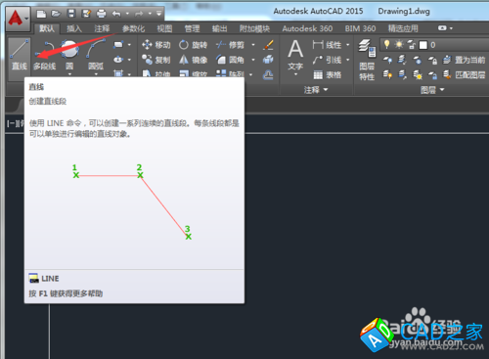Open the layer 0 dropdown list
The height and width of the screenshot is (359, 489).
434,45
